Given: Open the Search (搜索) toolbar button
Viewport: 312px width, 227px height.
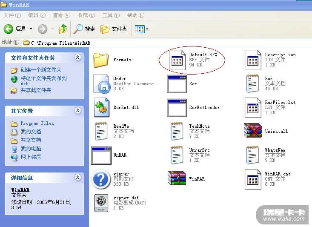Looking at the screenshot, I should (84, 29).
